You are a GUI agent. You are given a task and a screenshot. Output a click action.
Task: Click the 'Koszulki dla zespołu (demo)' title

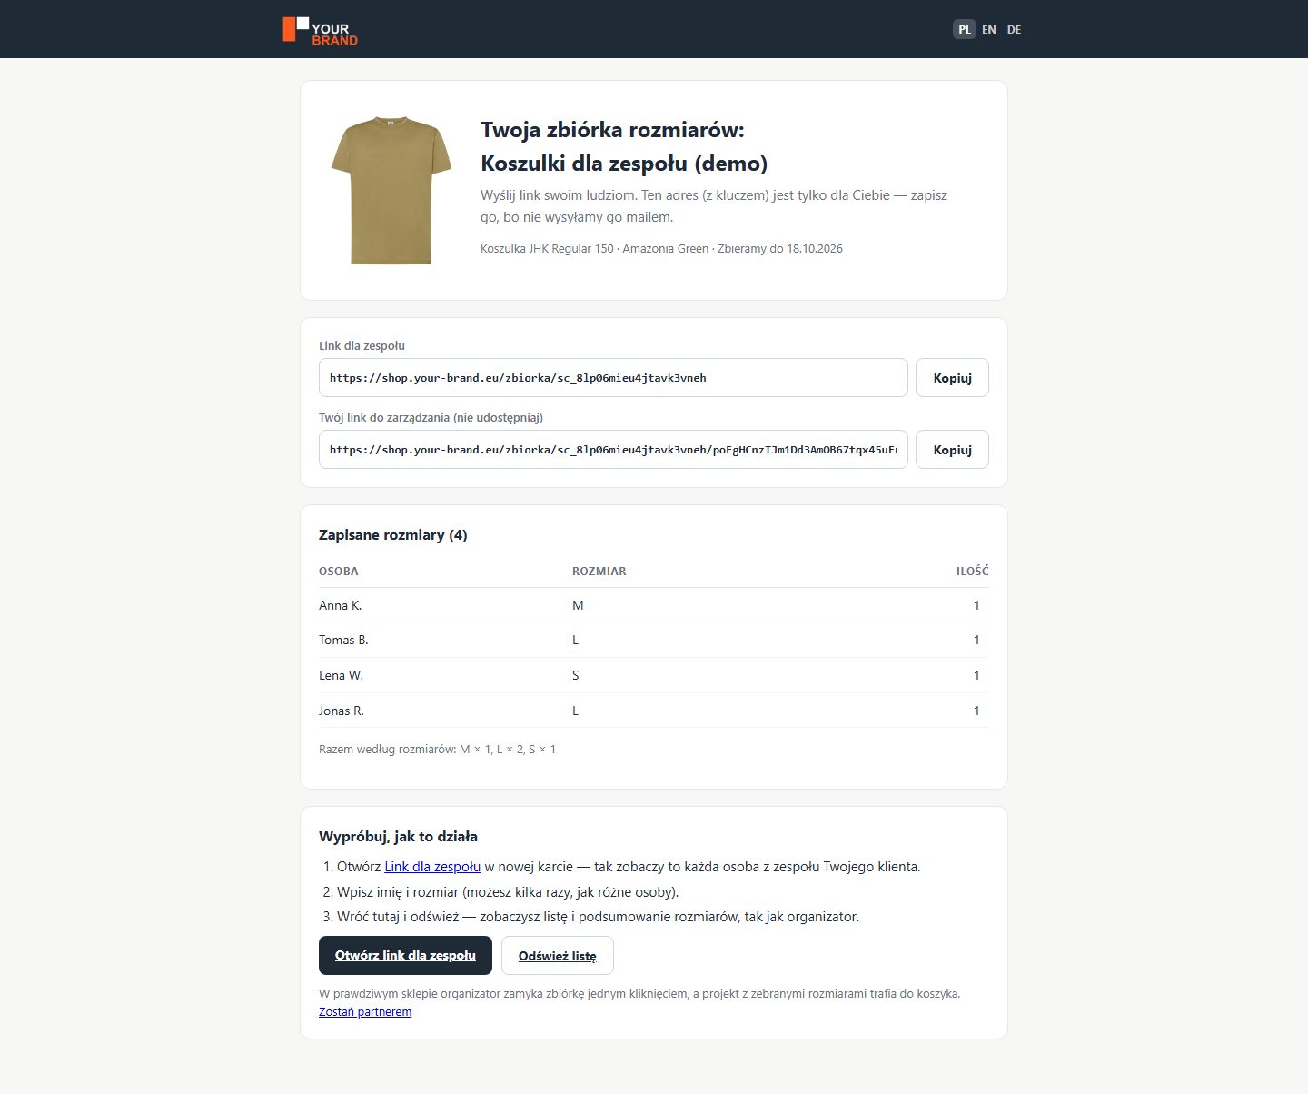624,164
